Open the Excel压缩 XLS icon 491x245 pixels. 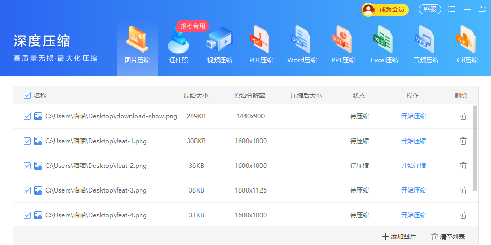[383, 40]
